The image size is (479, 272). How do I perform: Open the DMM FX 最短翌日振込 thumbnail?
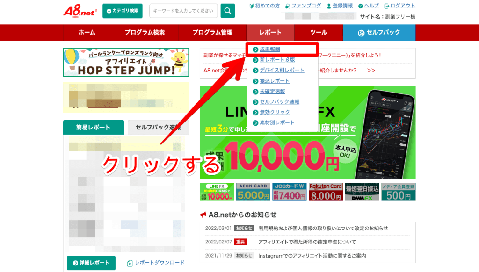coord(362,192)
